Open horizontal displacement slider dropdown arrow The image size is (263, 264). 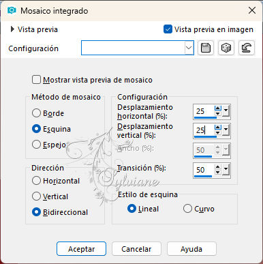226,111
